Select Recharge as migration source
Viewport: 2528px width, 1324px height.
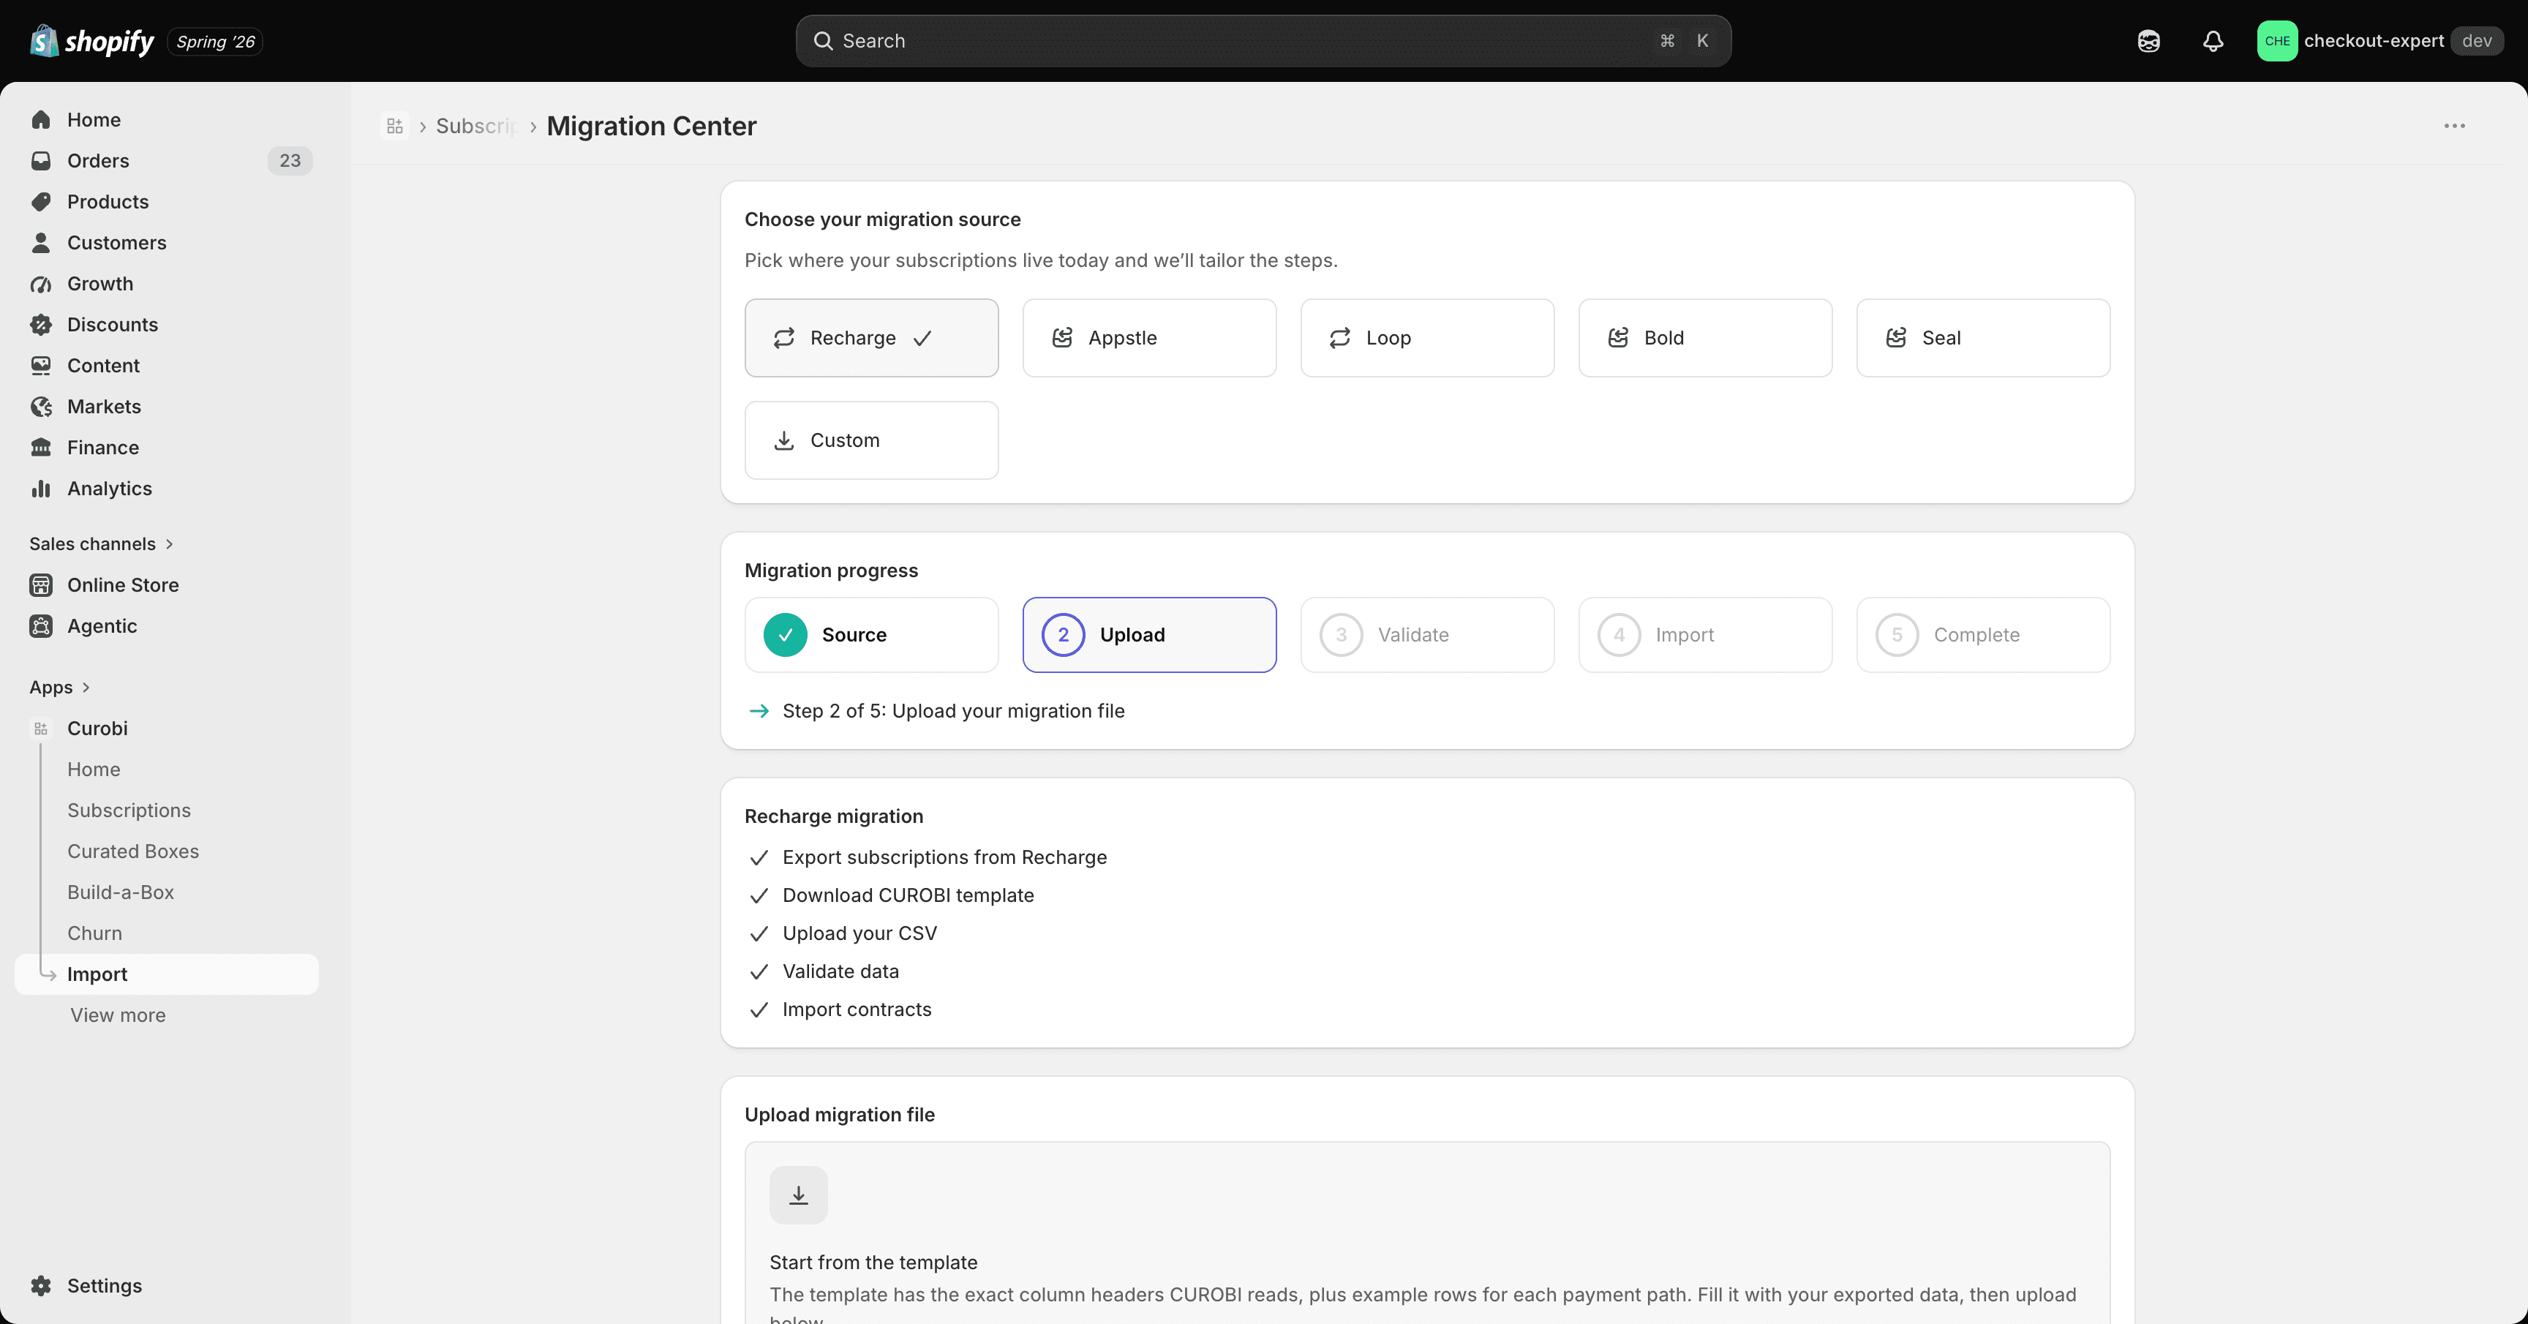(871, 338)
